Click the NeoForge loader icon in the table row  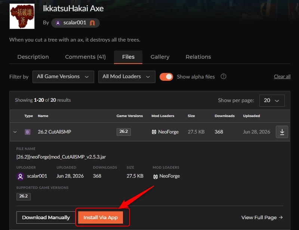tap(154, 132)
